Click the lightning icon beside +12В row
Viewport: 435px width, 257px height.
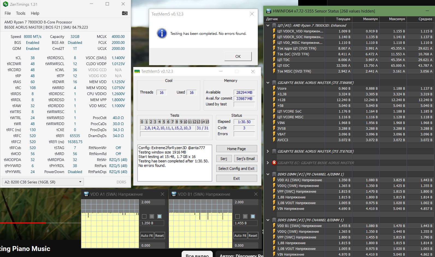(x=274, y=100)
